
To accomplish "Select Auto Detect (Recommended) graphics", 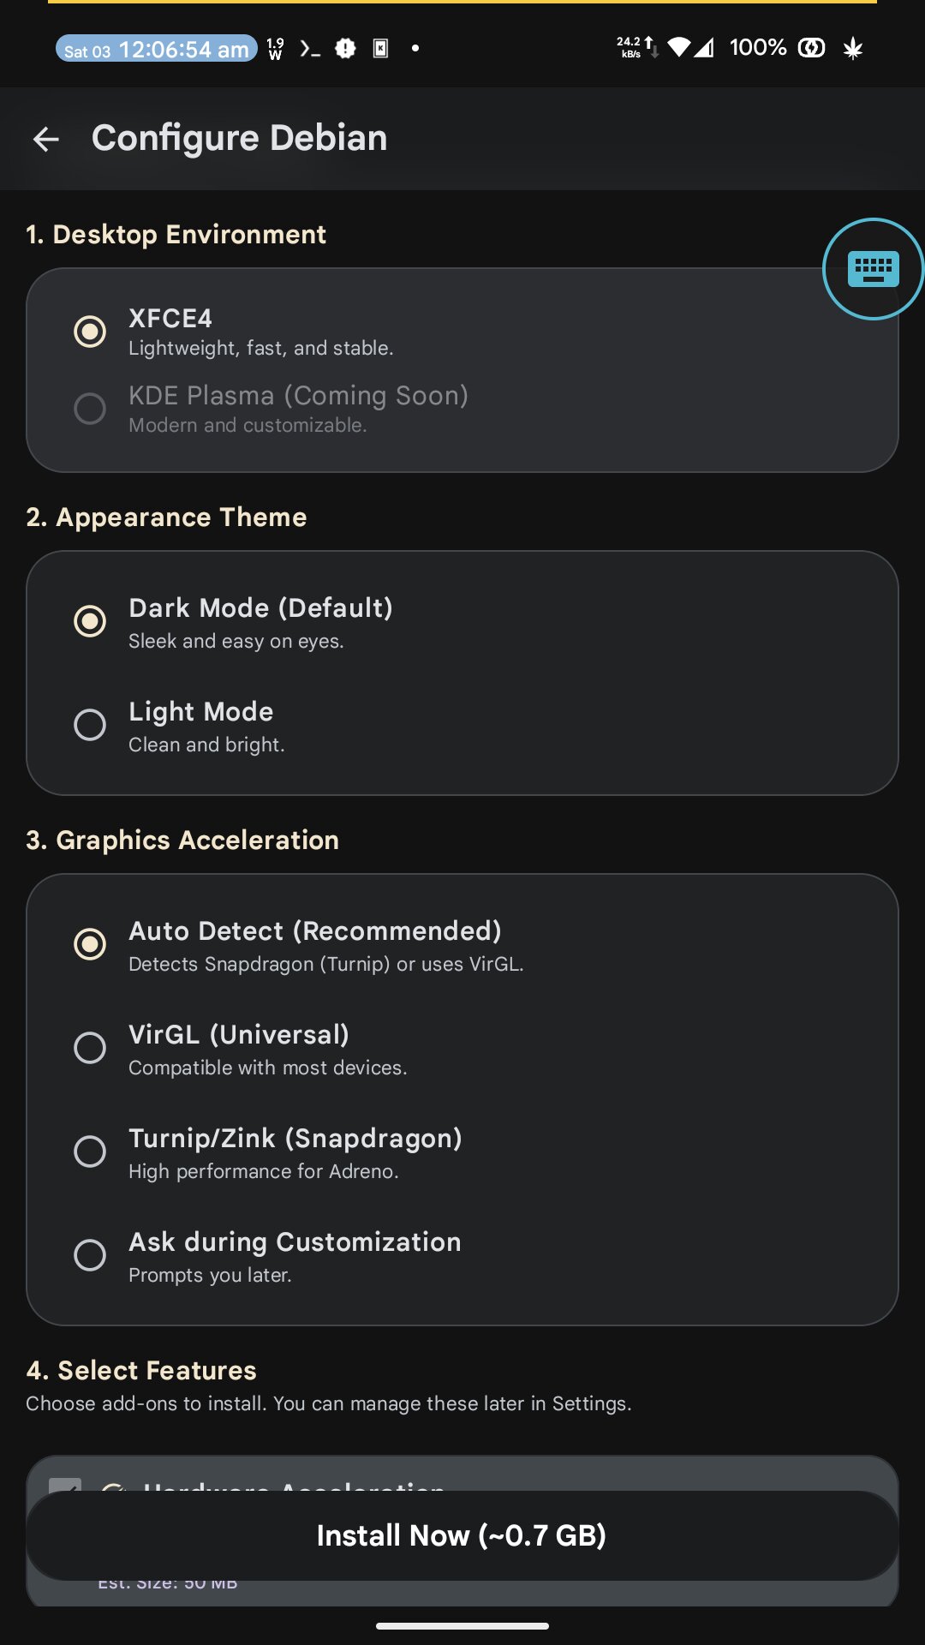I will 462,945.
